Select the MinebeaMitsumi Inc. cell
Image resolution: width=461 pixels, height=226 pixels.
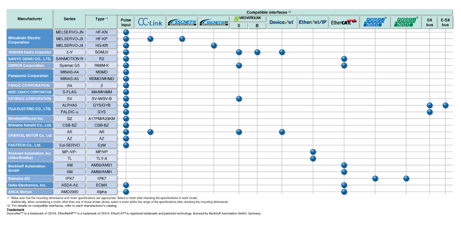coord(30,119)
